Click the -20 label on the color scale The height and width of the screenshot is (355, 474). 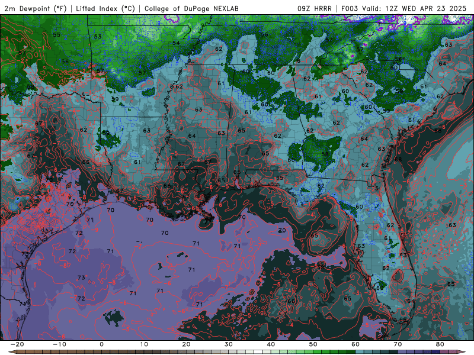click(x=17, y=344)
